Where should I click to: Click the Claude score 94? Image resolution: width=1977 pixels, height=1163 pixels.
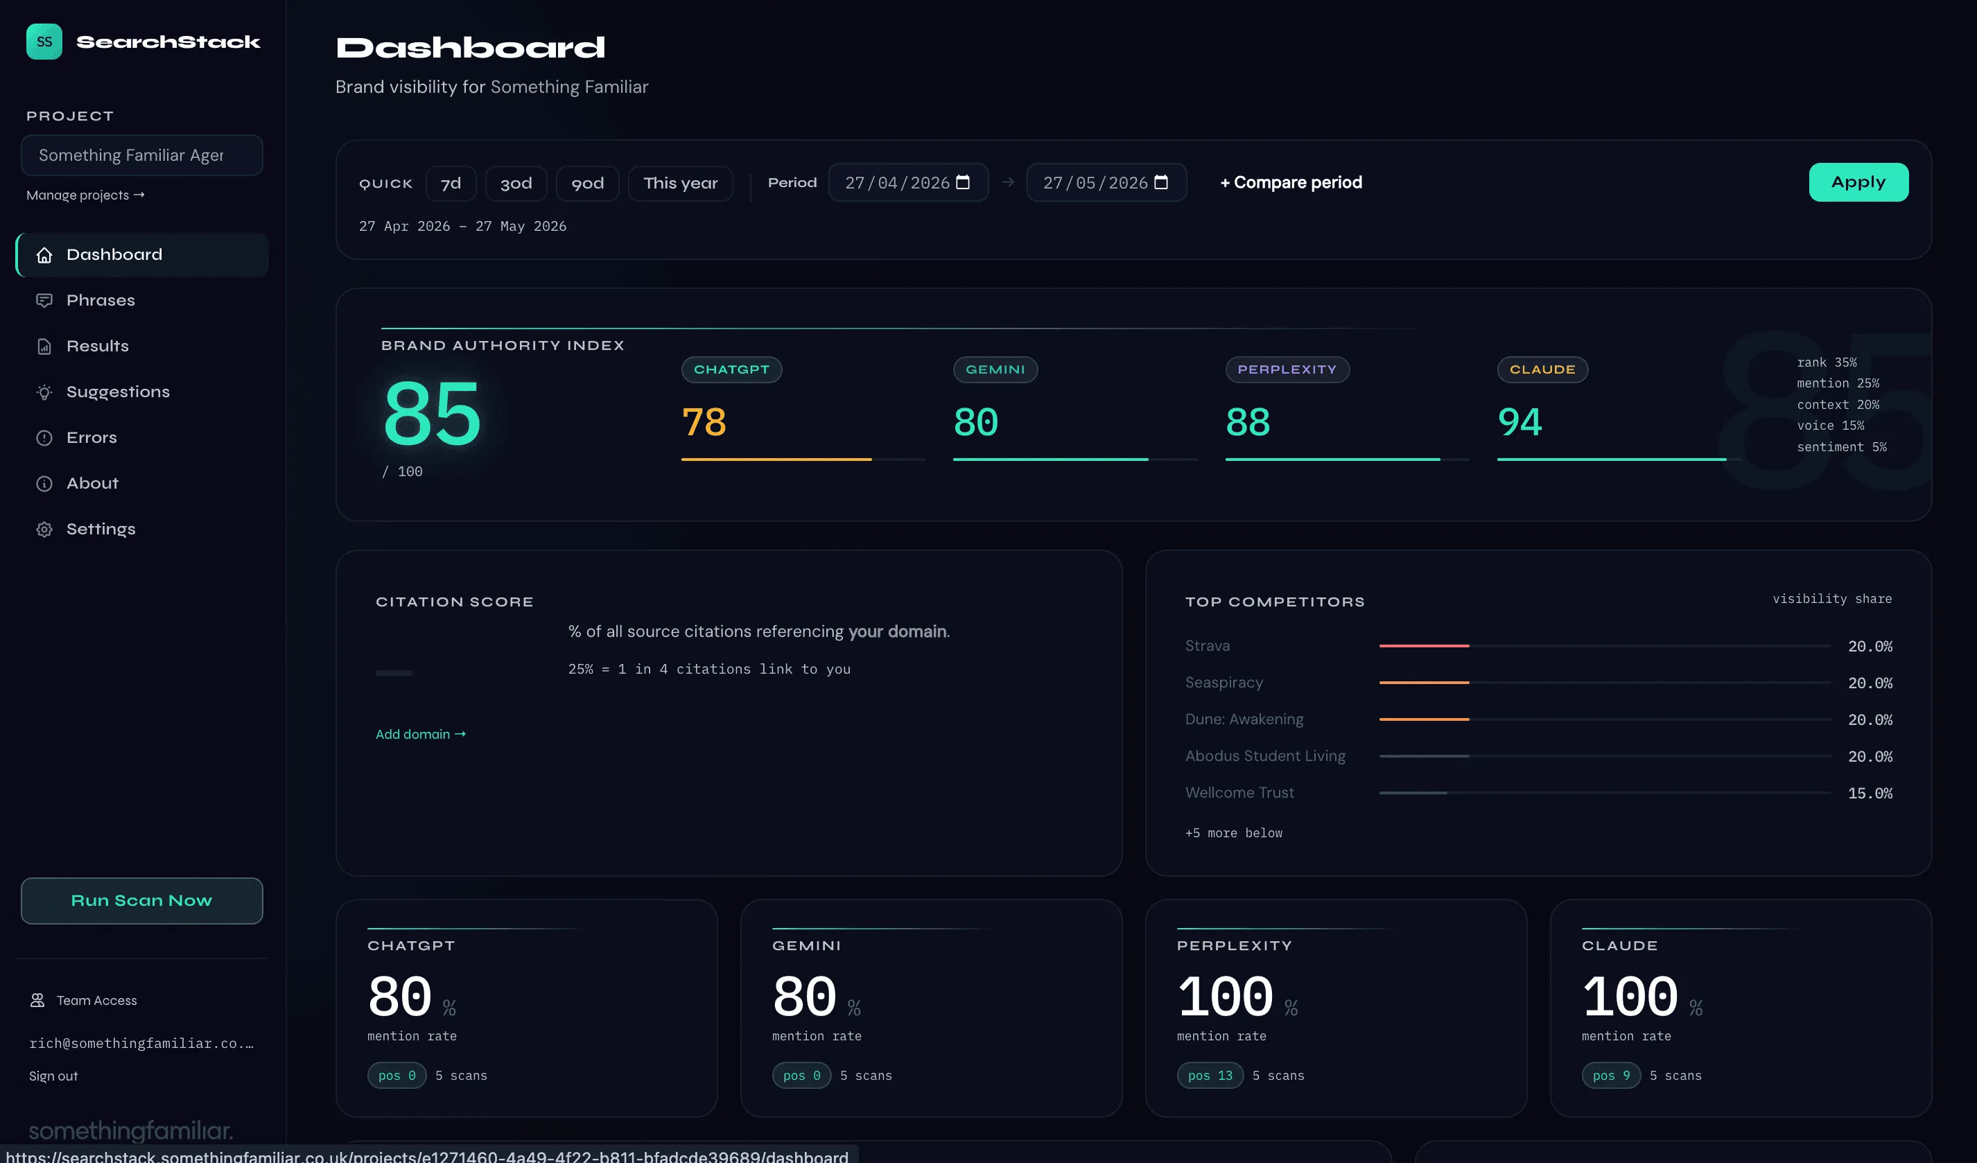[1519, 422]
